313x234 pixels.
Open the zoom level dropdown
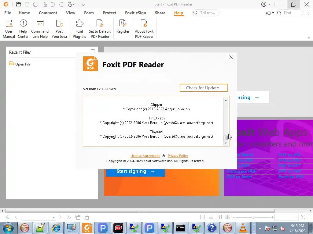tap(296, 217)
